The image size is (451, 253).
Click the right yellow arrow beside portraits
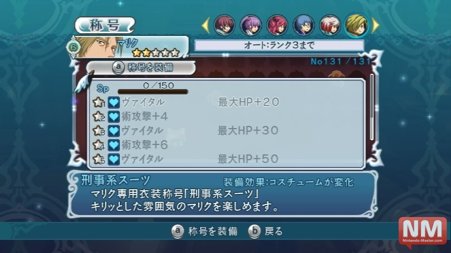[x=375, y=25]
